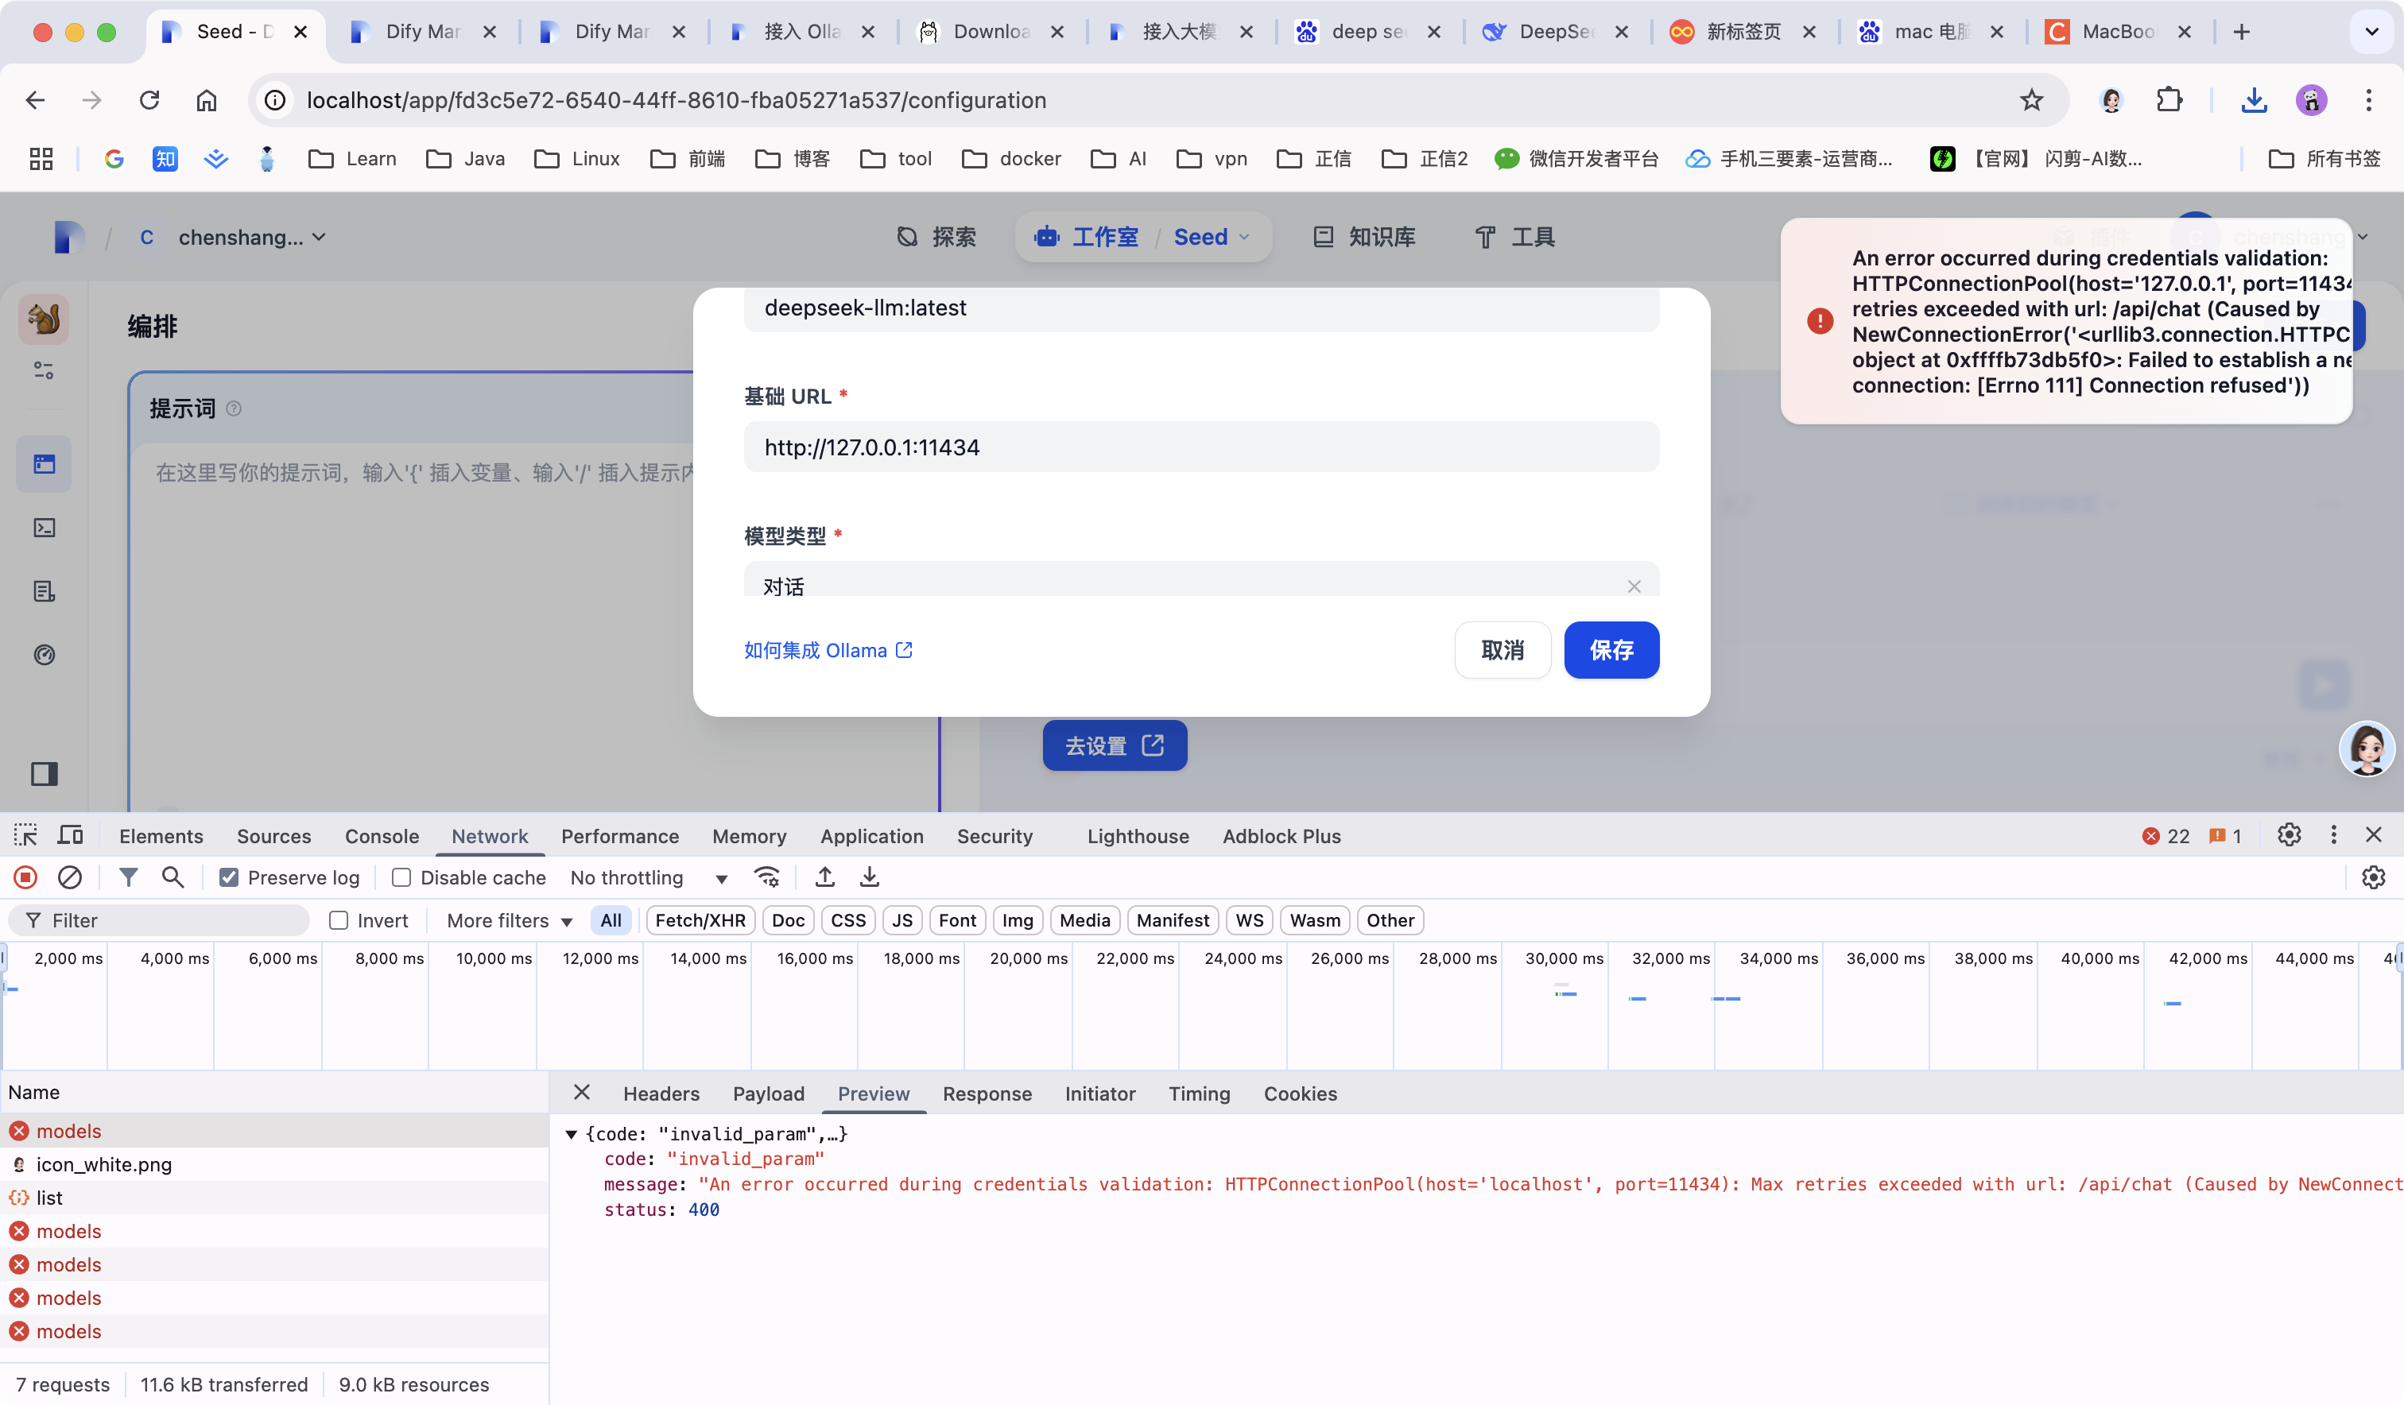Expand the More filters dropdown
The width and height of the screenshot is (2404, 1405).
pyautogui.click(x=510, y=920)
